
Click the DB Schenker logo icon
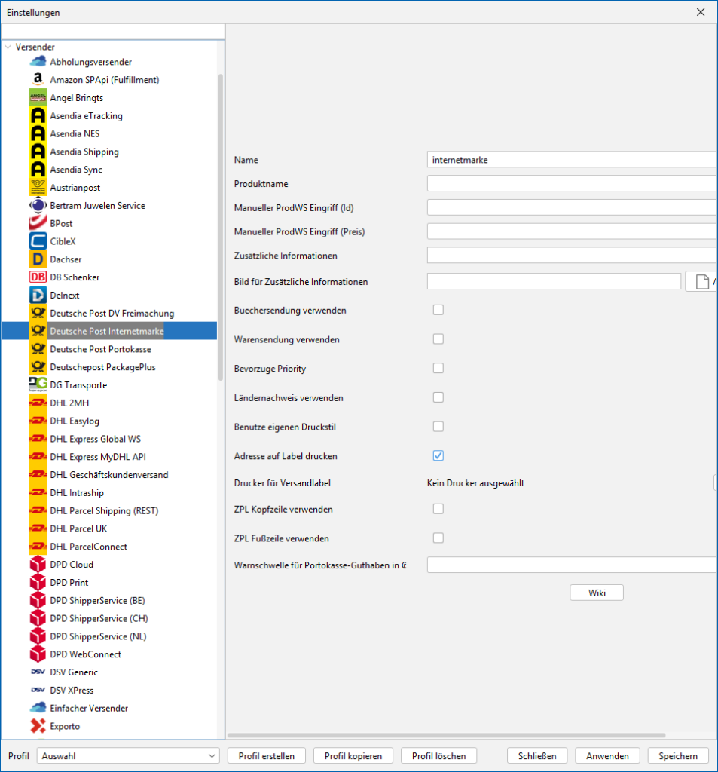[x=38, y=277]
